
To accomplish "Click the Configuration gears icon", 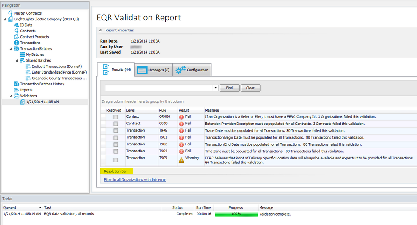I will click(x=181, y=70).
